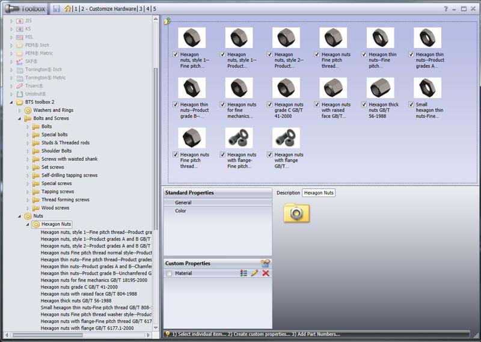
Task: Click the Save disk icon in header
Action: tap(56, 8)
